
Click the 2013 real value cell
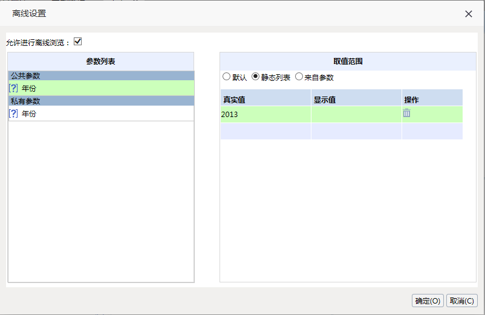click(265, 115)
